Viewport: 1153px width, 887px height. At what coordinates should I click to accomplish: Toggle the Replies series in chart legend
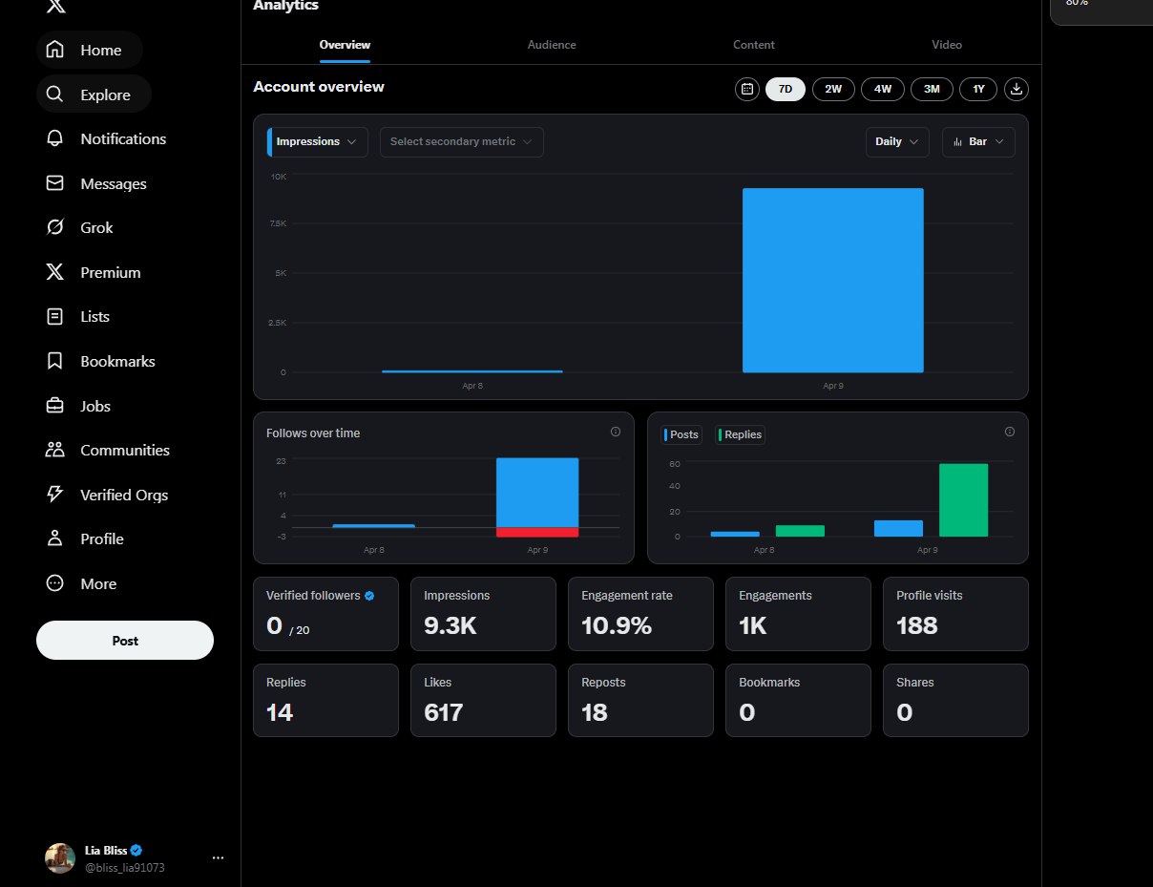[x=741, y=434]
